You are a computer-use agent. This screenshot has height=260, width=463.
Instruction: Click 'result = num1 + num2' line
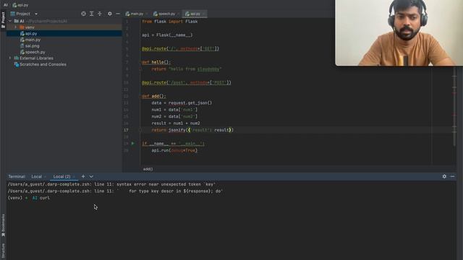pos(176,123)
